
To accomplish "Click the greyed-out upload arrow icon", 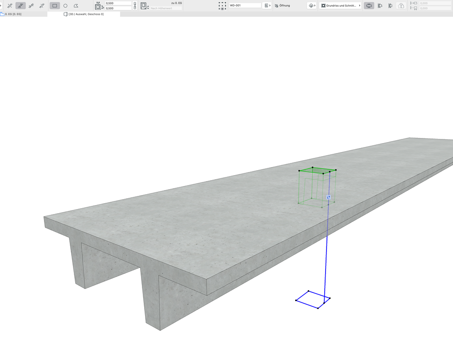I will pos(401,5).
